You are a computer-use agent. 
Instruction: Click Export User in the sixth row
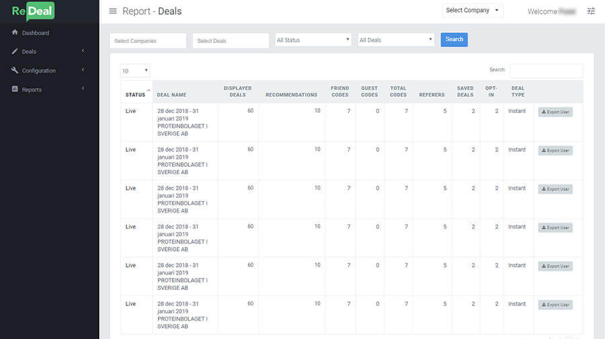point(555,305)
